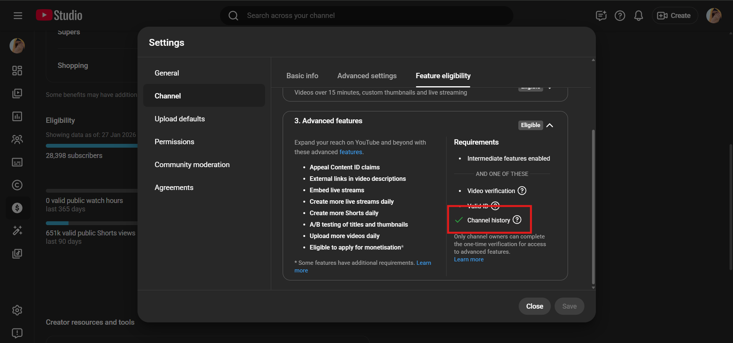Image resolution: width=733 pixels, height=343 pixels.
Task: Click the Video verification help icon
Action: coord(522,191)
